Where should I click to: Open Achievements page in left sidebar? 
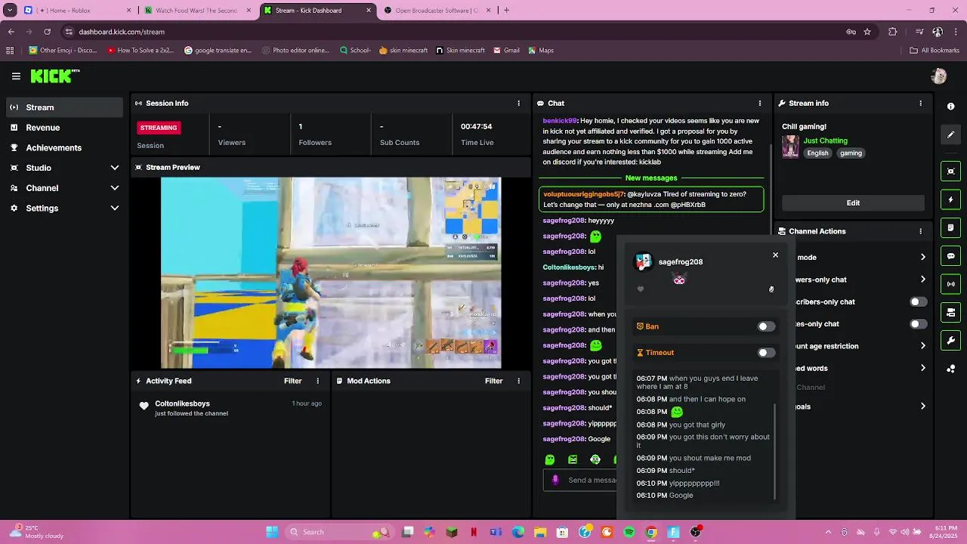click(65, 148)
